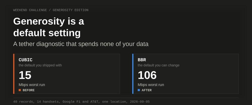
Task: Click the AFTER label in the BBR card
Action: 147,90
